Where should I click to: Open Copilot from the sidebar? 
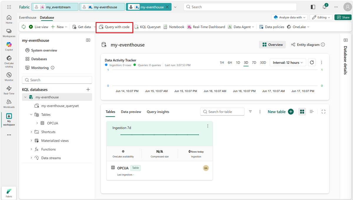point(9,46)
